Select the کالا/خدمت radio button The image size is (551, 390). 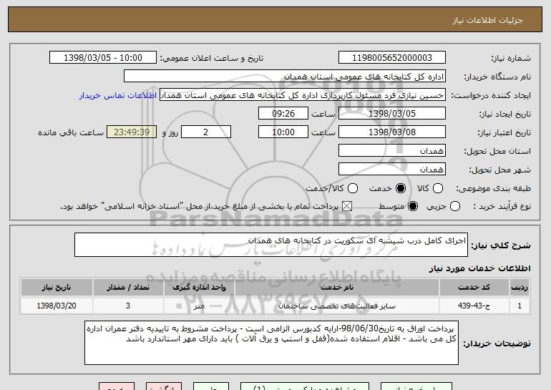coord(353,188)
